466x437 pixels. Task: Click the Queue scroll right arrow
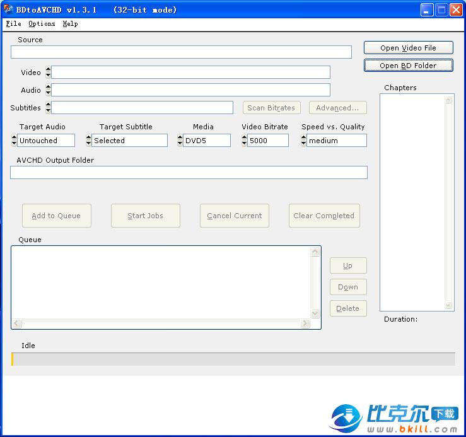point(305,323)
